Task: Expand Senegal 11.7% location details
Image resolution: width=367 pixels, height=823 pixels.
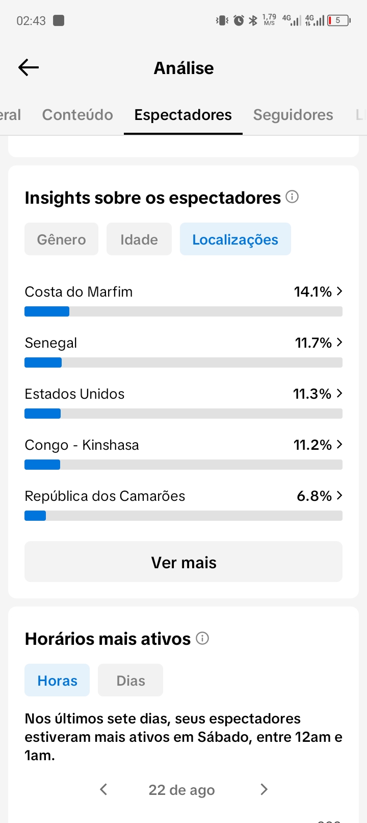Action: tap(183, 351)
